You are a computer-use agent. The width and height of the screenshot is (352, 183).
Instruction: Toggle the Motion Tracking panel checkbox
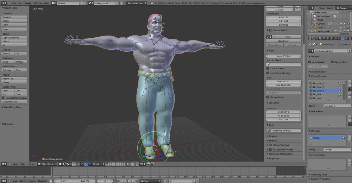(x=270, y=145)
